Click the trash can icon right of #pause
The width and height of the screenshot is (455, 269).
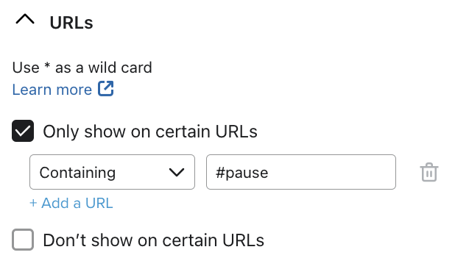click(x=429, y=172)
